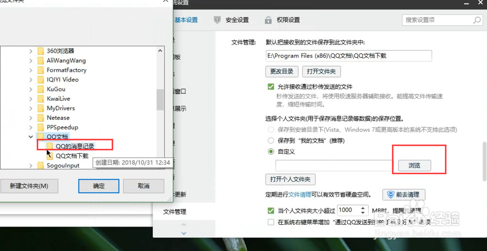Expand the SogouInput folder
This screenshot has width=487, height=251.
pyautogui.click(x=31, y=166)
